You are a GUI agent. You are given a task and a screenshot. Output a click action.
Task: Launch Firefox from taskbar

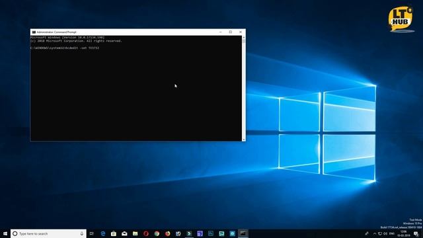[x=167, y=233]
